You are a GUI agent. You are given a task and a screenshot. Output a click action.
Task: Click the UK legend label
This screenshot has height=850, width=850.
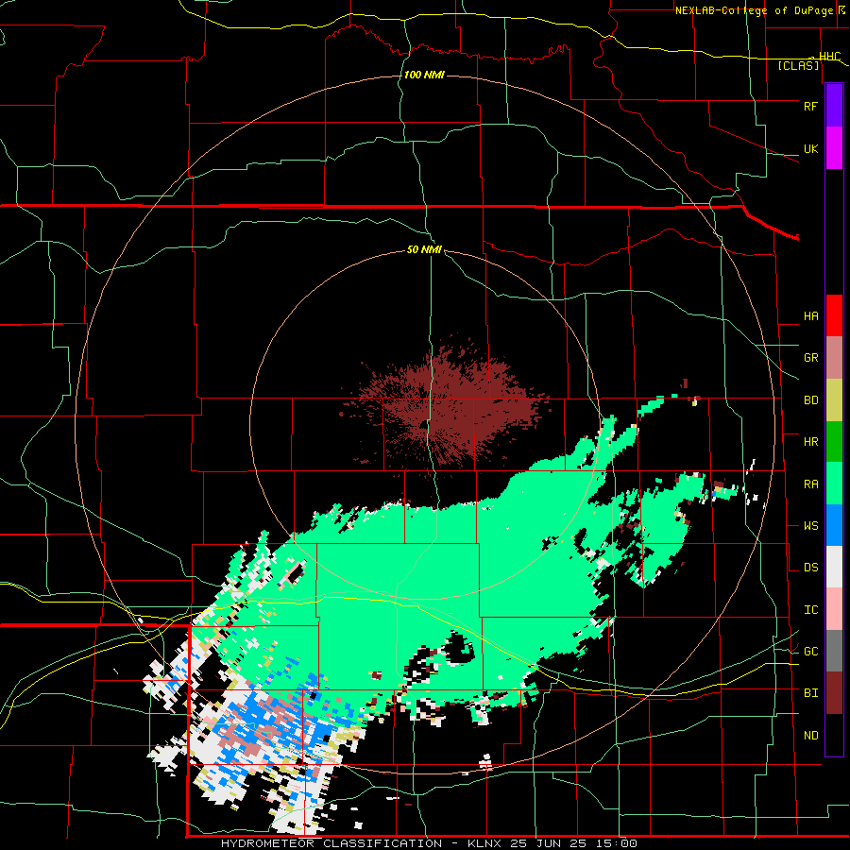(810, 148)
